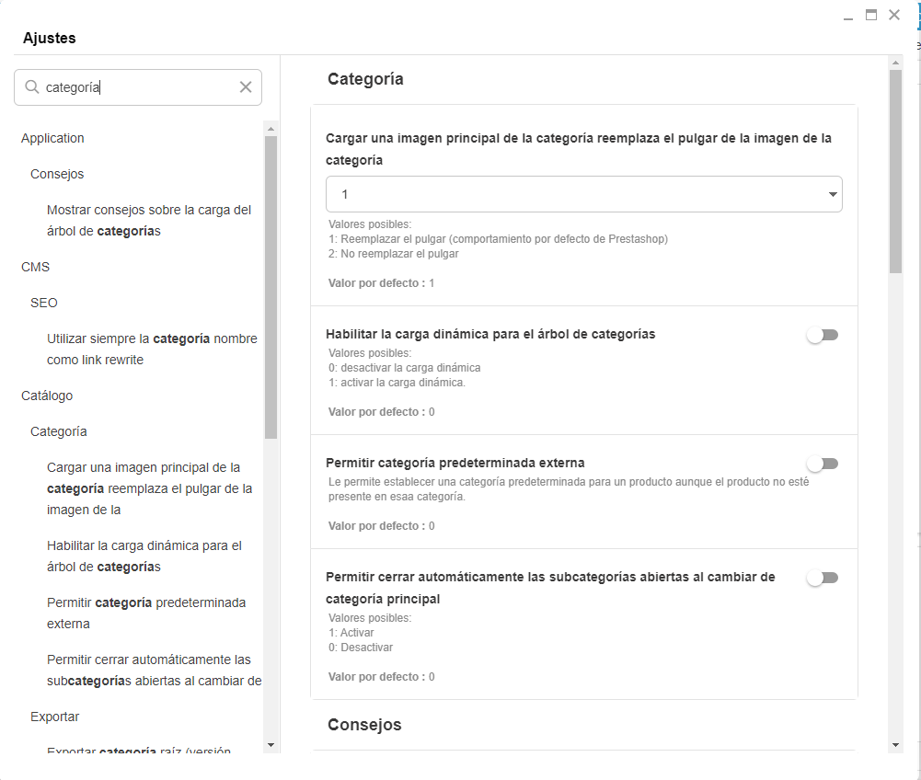Image resolution: width=921 pixels, height=780 pixels.
Task: Minimize the Ajustes window
Action: [x=848, y=17]
